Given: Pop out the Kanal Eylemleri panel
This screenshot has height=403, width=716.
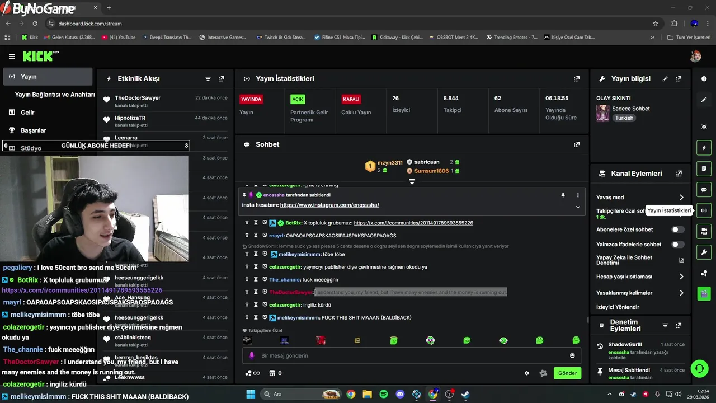Looking at the screenshot, I should point(679,174).
